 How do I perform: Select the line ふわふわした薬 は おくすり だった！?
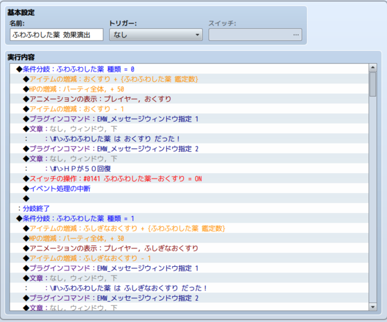tap(189, 139)
